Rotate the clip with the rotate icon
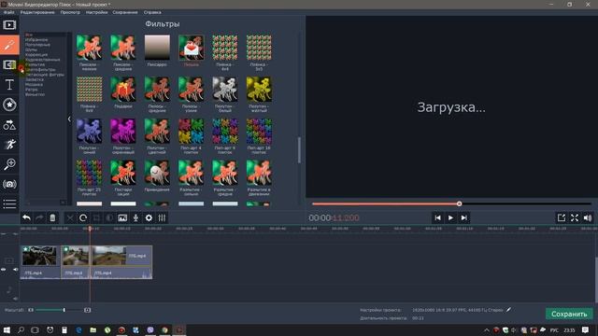This screenshot has height=336, width=598. tap(83, 217)
